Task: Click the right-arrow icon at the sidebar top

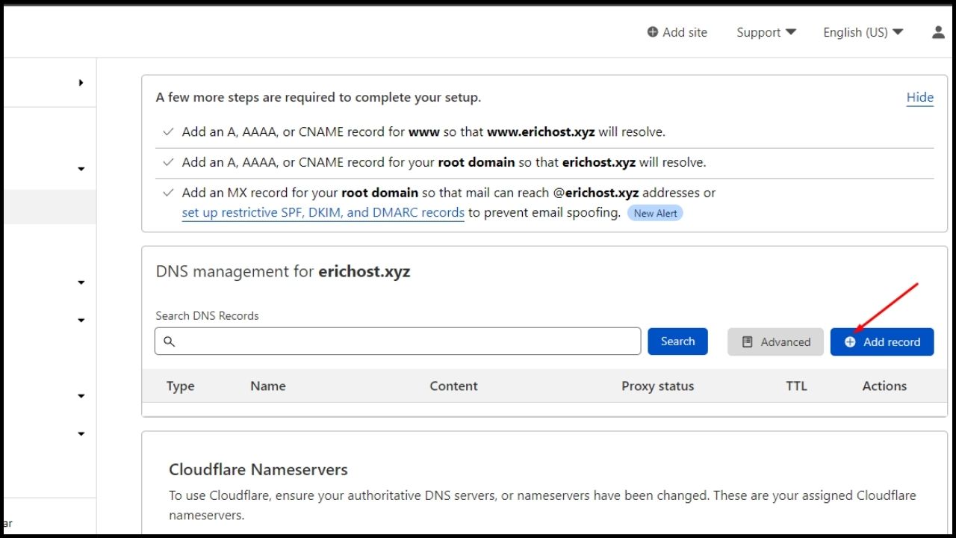Action: pyautogui.click(x=81, y=82)
